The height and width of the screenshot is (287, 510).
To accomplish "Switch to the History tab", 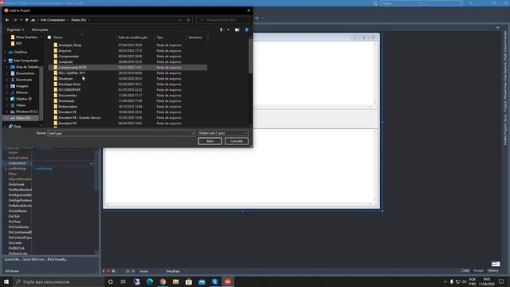I will (493, 271).
